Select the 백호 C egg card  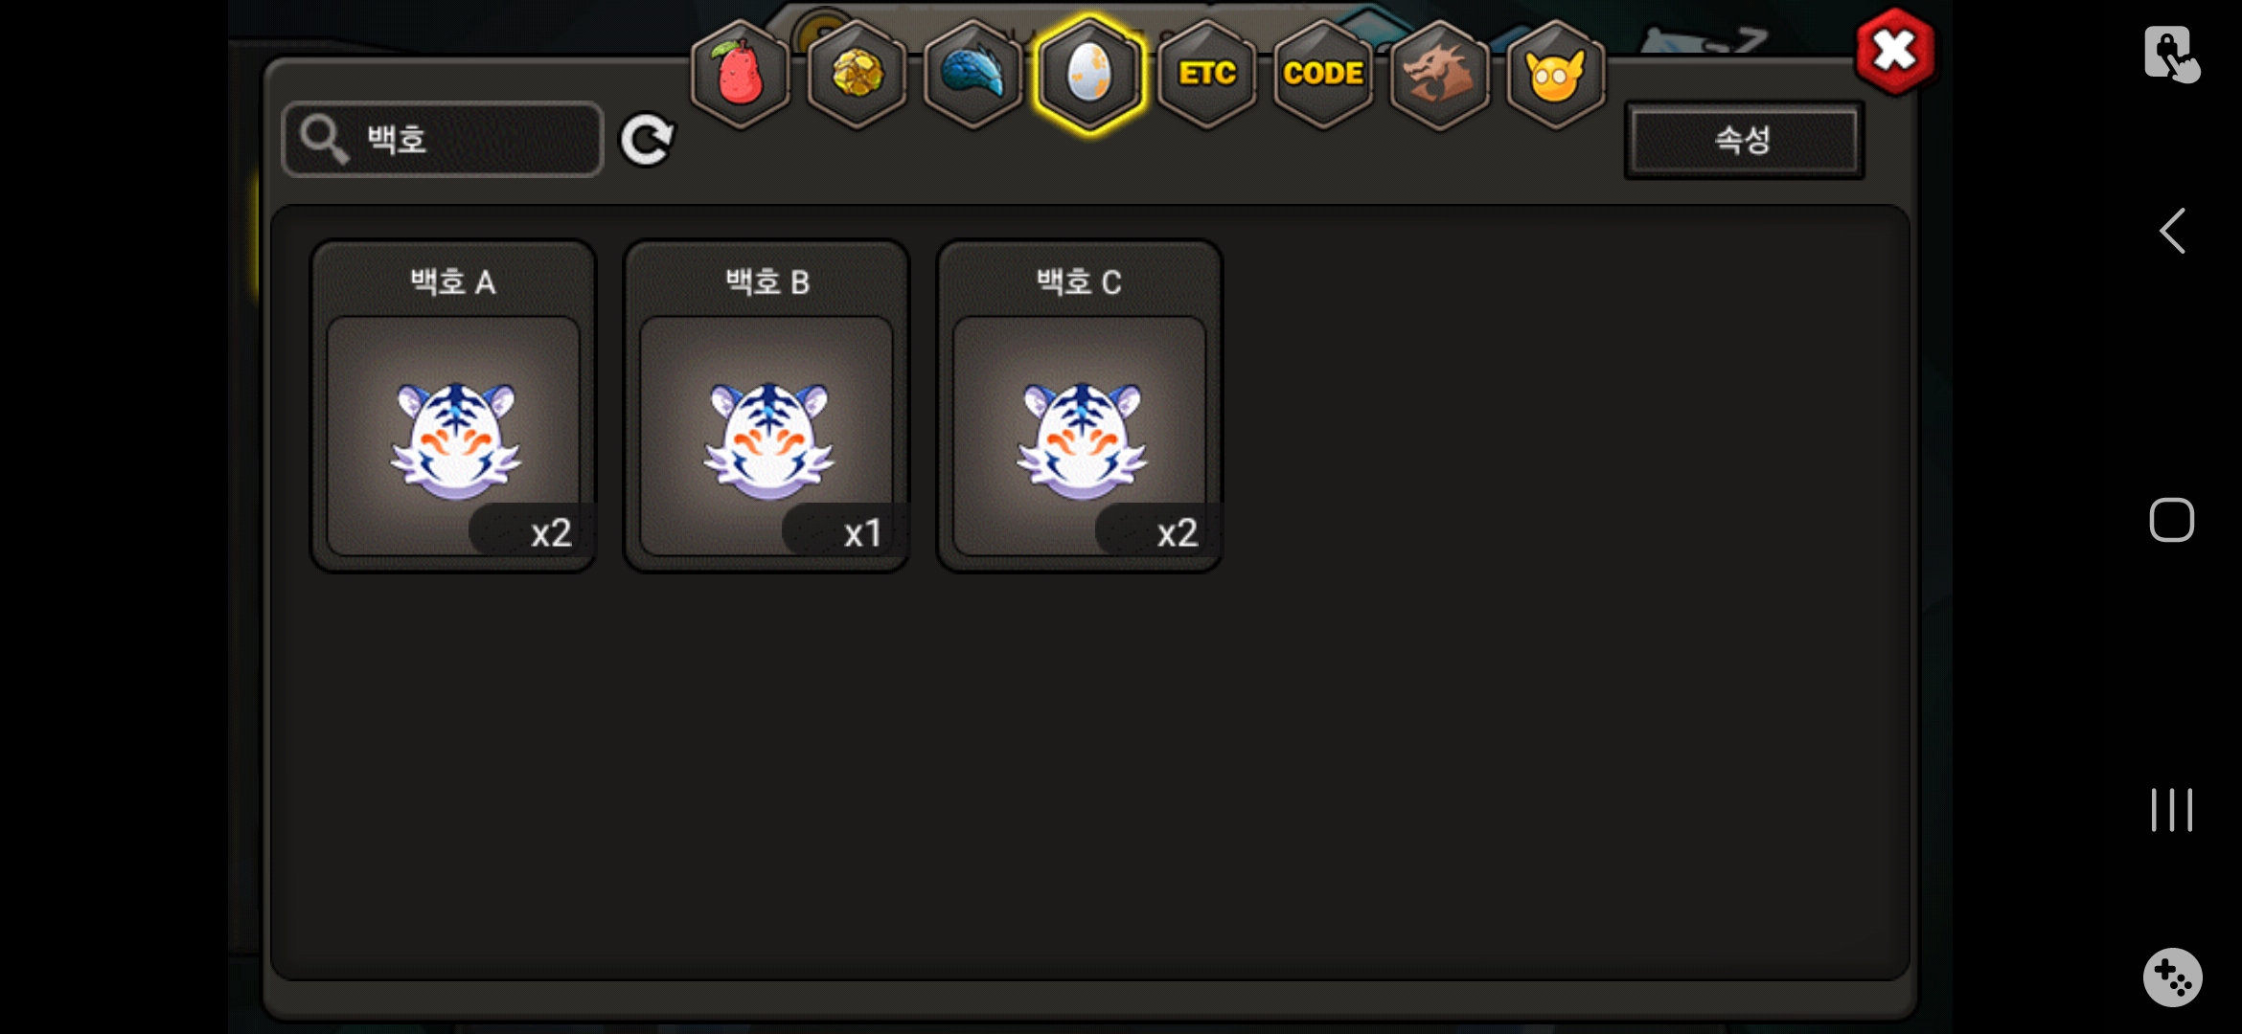tap(1080, 406)
